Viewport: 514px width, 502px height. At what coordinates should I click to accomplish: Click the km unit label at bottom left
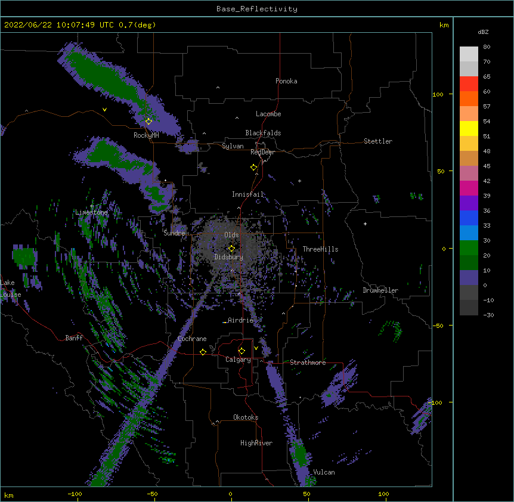click(9, 495)
